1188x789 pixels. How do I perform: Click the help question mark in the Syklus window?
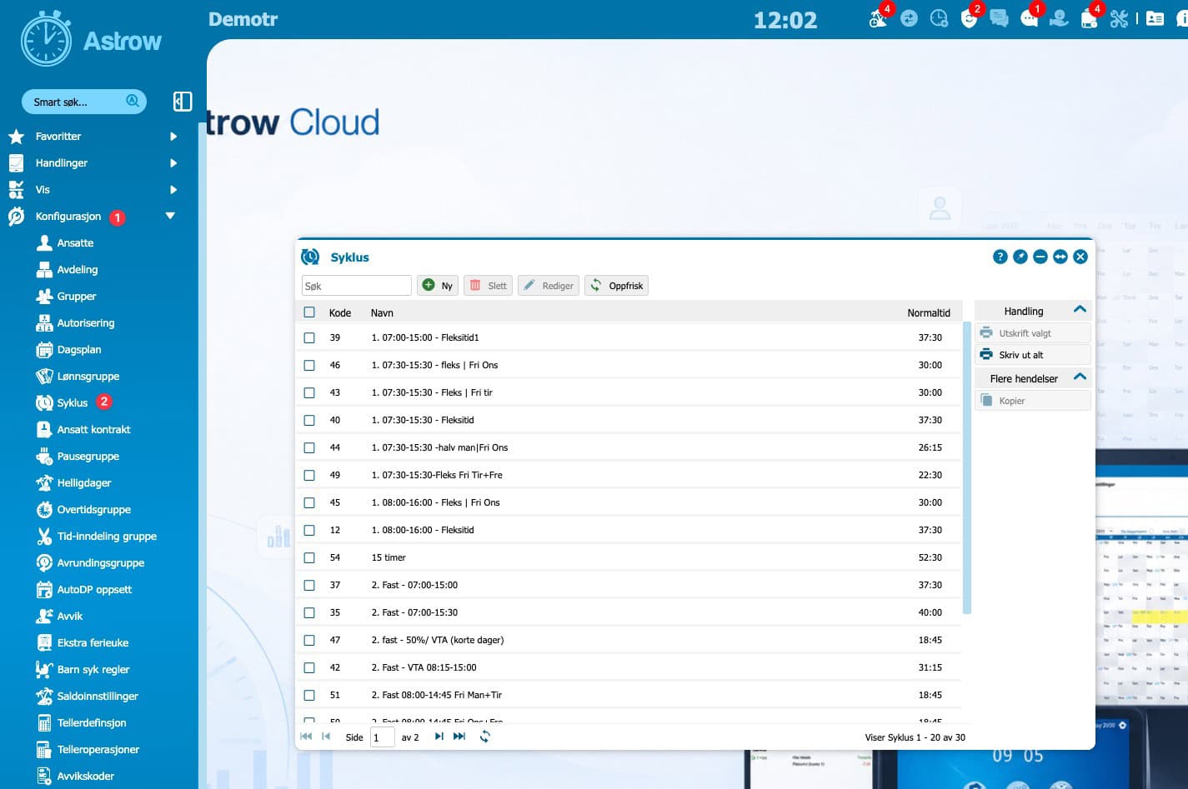click(x=1000, y=257)
